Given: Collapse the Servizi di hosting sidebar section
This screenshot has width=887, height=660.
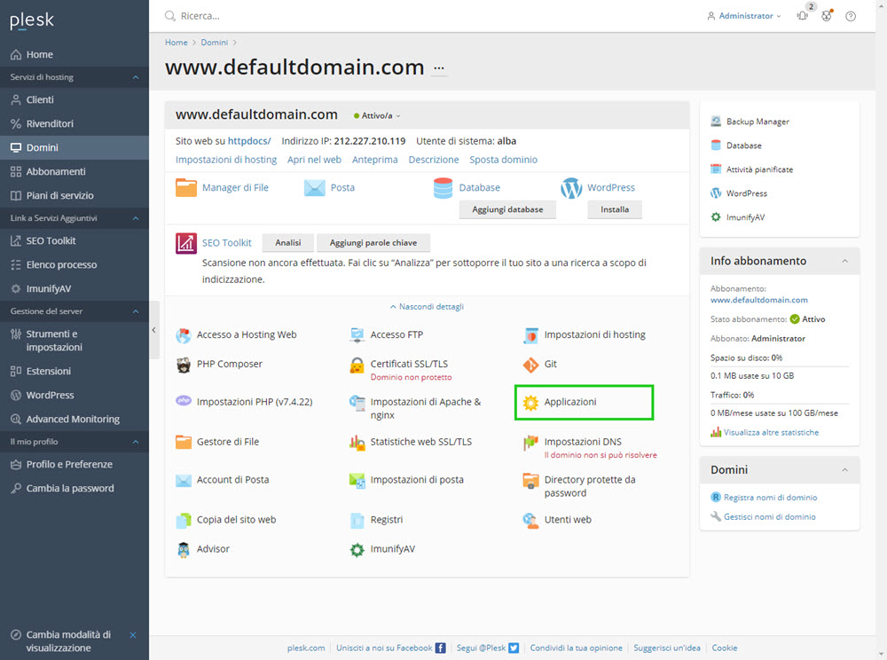Looking at the screenshot, I should click(x=136, y=77).
